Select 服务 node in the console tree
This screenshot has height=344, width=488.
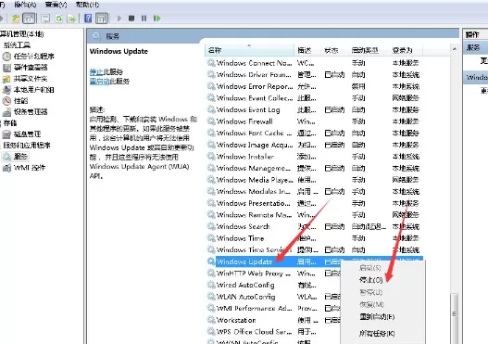click(20, 157)
